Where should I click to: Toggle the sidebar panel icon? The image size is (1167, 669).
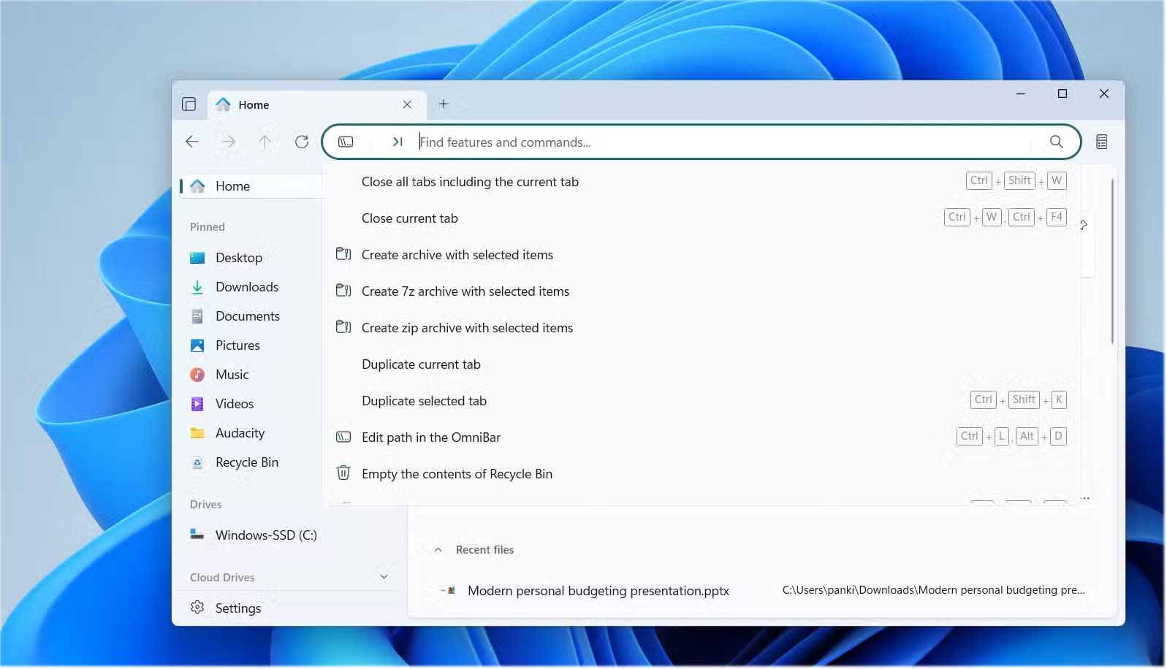(x=189, y=104)
